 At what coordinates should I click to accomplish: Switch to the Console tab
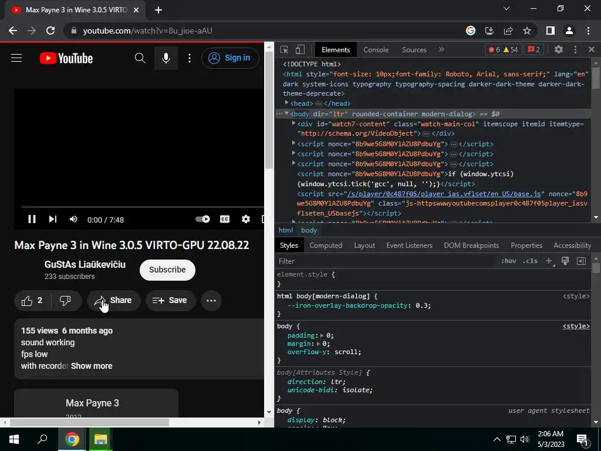click(376, 50)
